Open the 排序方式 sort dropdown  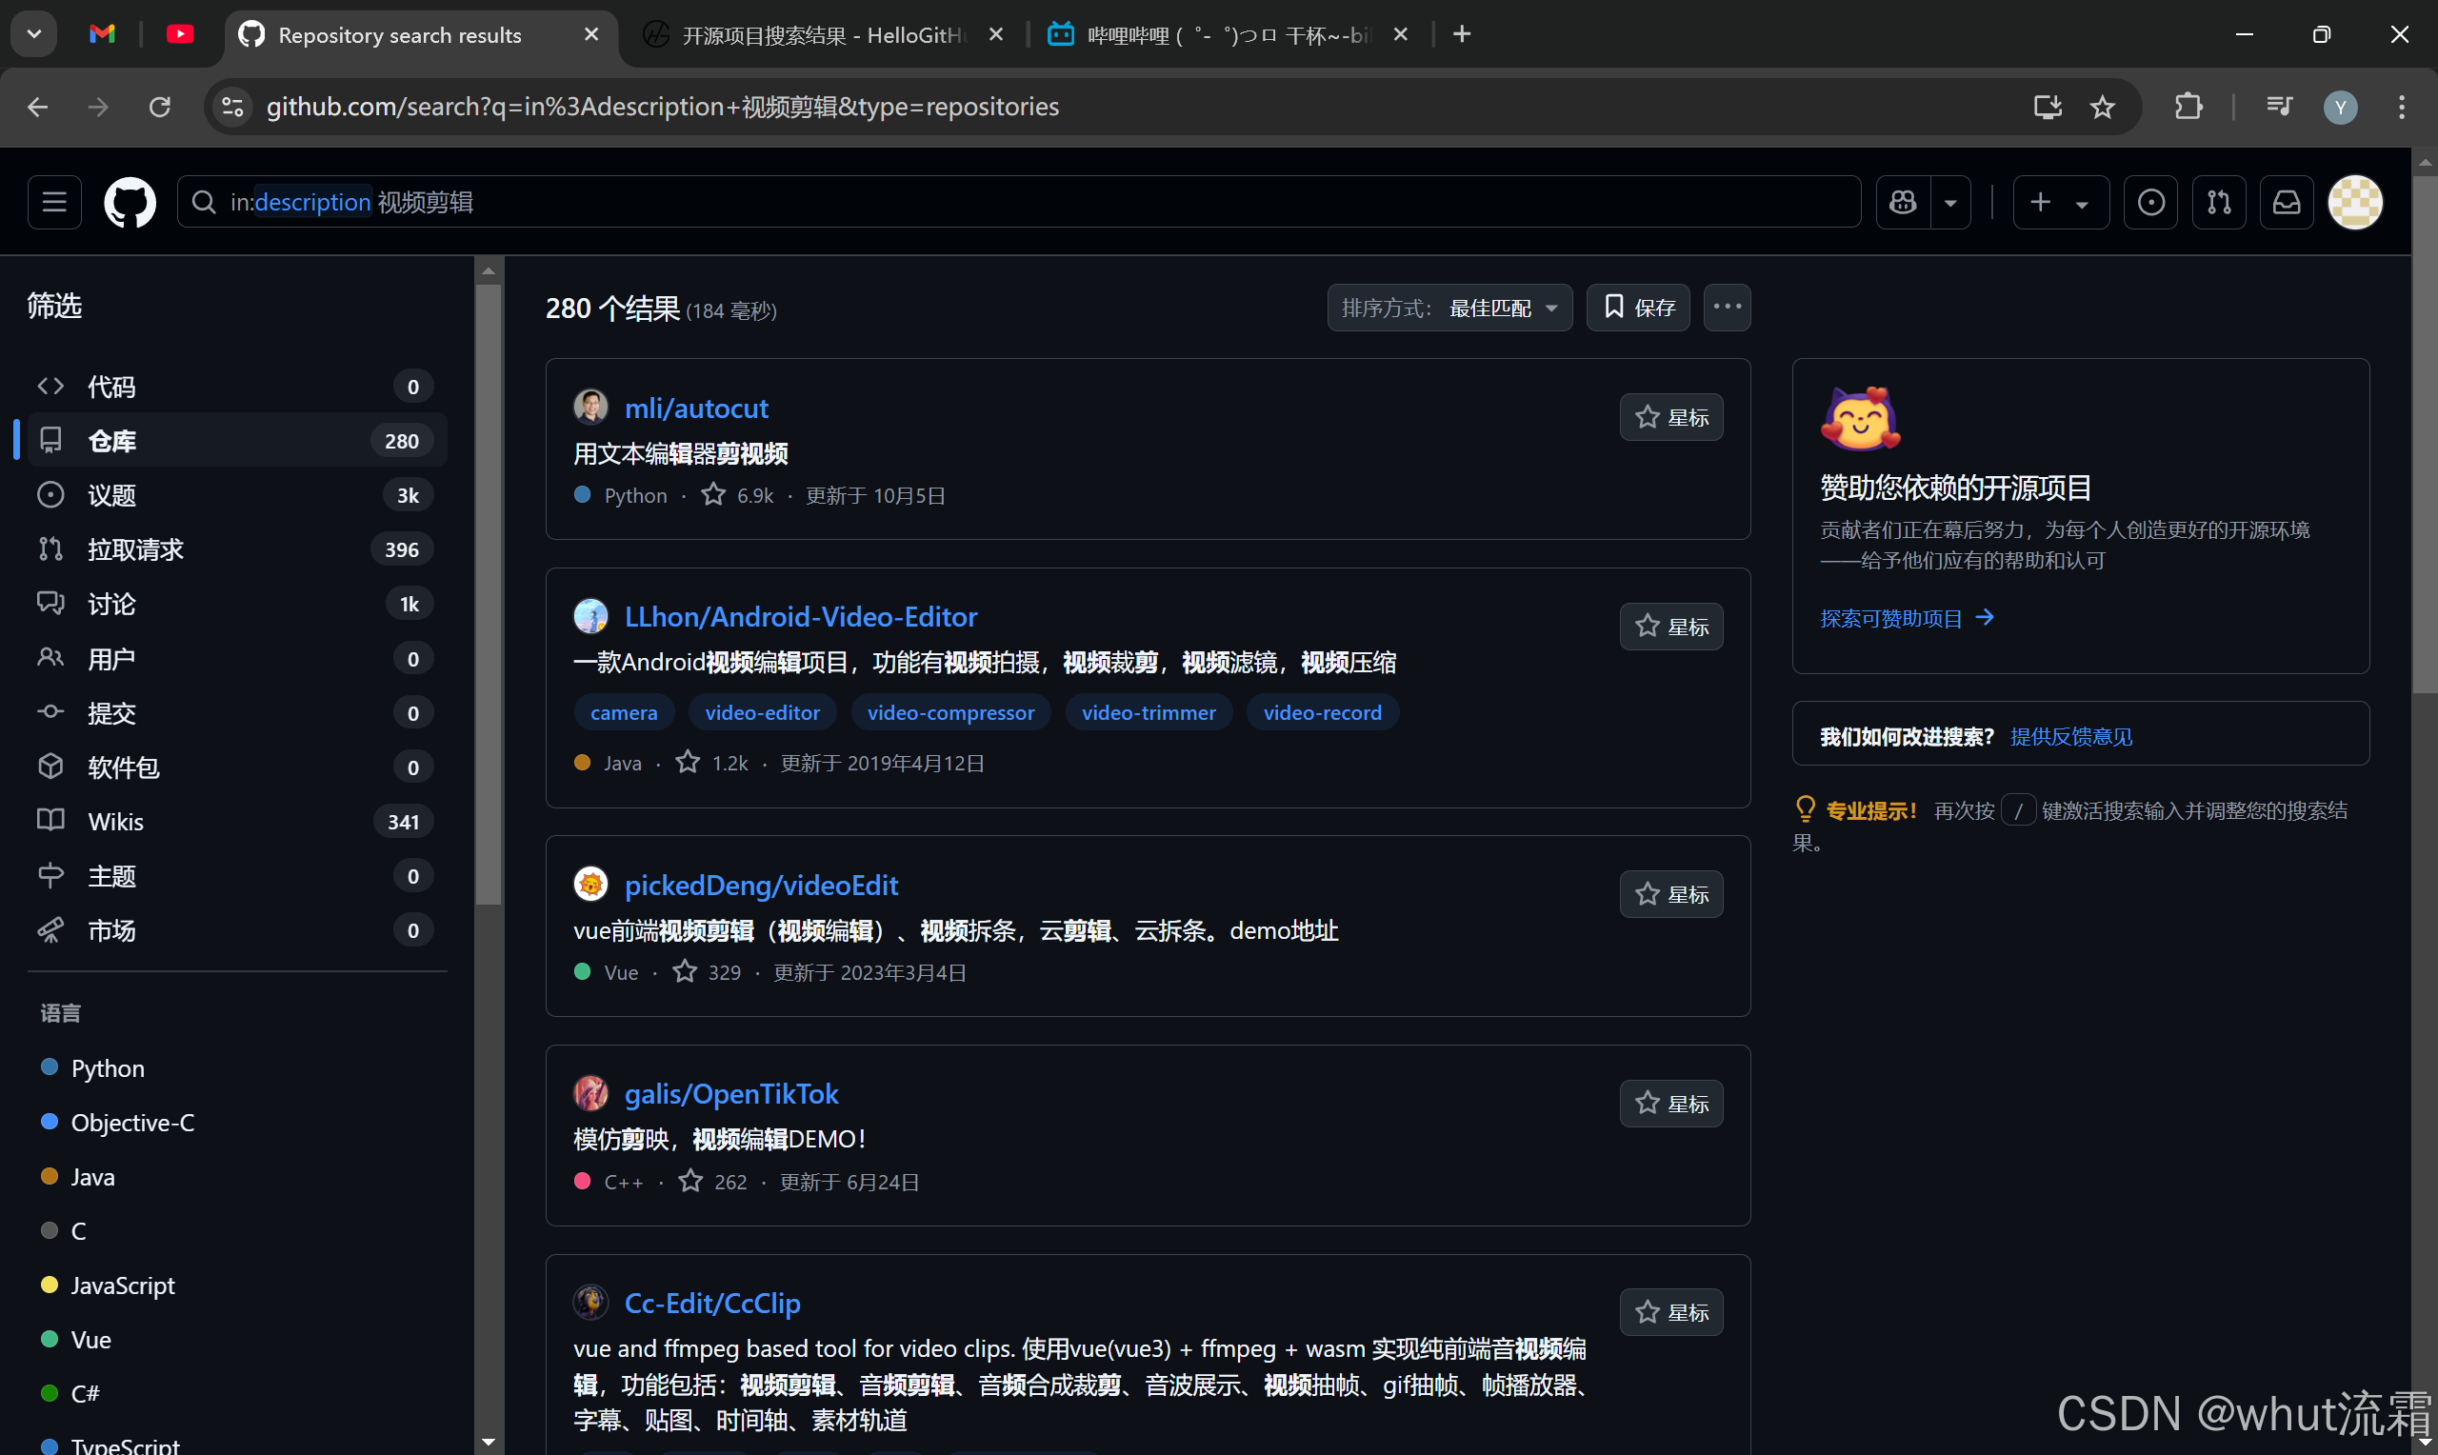(x=1449, y=307)
